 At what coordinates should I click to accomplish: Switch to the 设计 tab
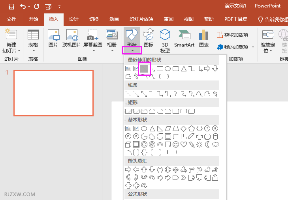pos(74,19)
